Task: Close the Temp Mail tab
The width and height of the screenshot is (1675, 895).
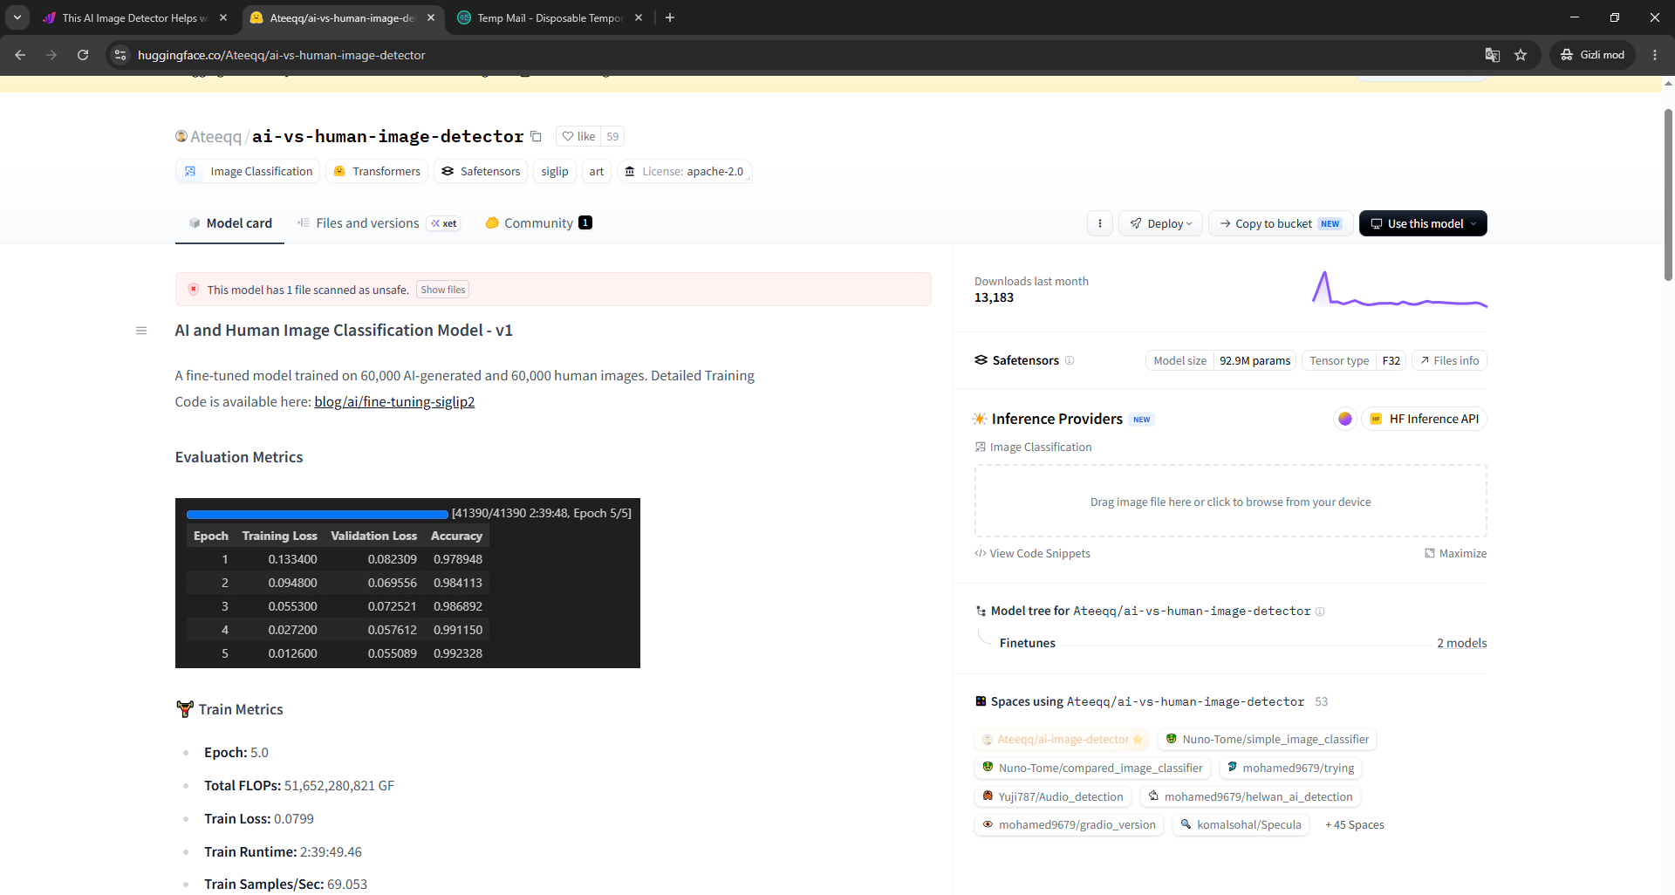Action: pos(639,17)
